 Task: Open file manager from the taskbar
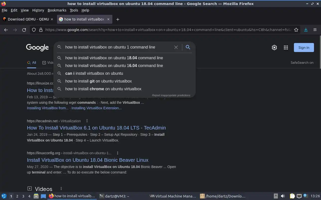tap(36, 196)
